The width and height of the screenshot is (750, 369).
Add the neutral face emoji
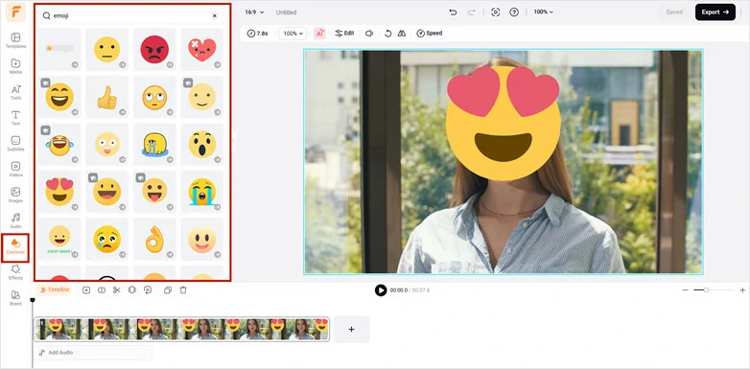(106, 49)
